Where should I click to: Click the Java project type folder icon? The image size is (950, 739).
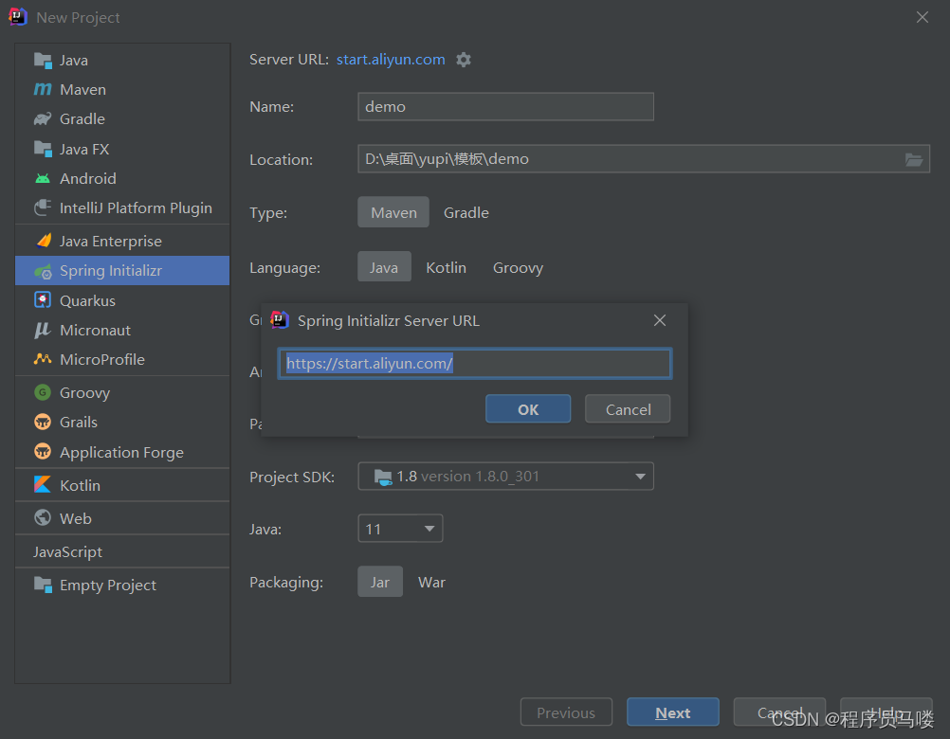click(x=43, y=61)
